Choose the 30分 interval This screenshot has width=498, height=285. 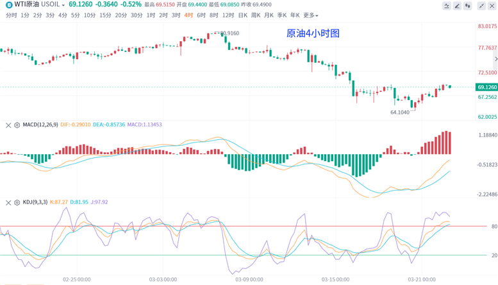[137, 15]
